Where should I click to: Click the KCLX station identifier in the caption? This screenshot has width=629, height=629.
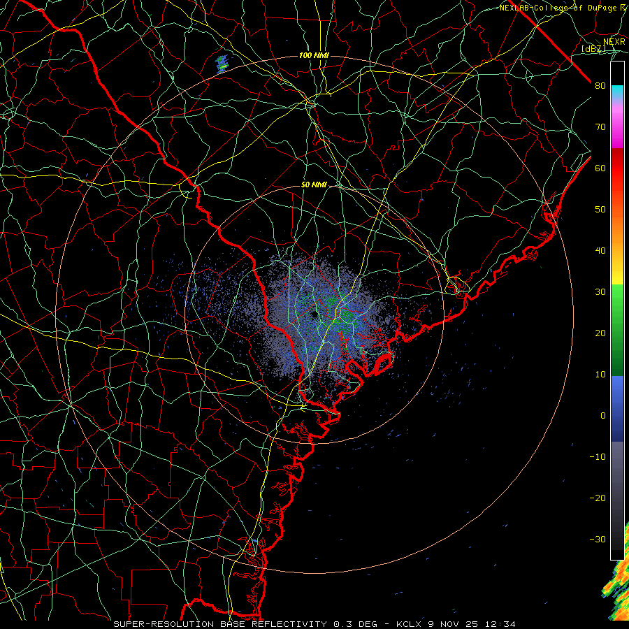409,624
